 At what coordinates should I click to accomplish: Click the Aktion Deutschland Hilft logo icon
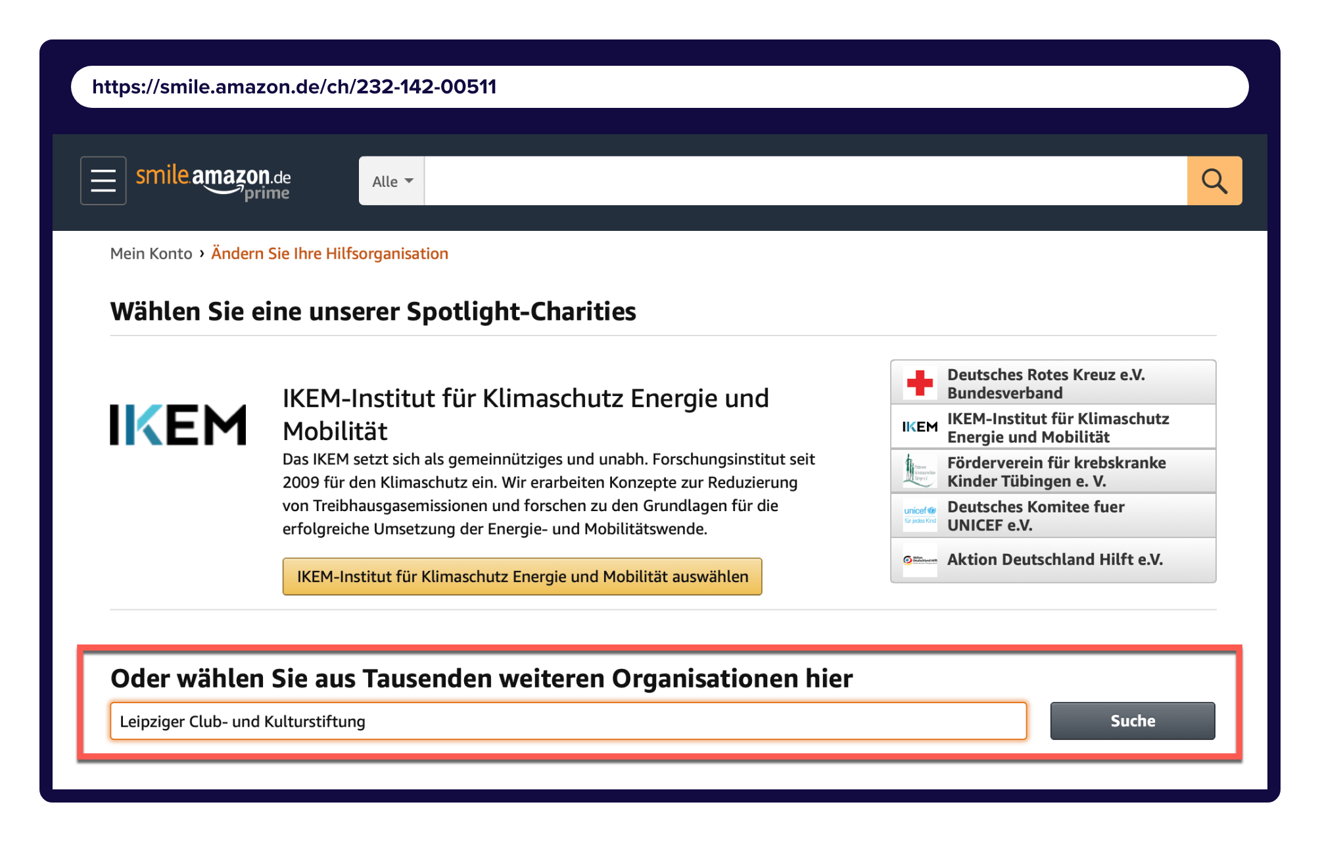920,560
